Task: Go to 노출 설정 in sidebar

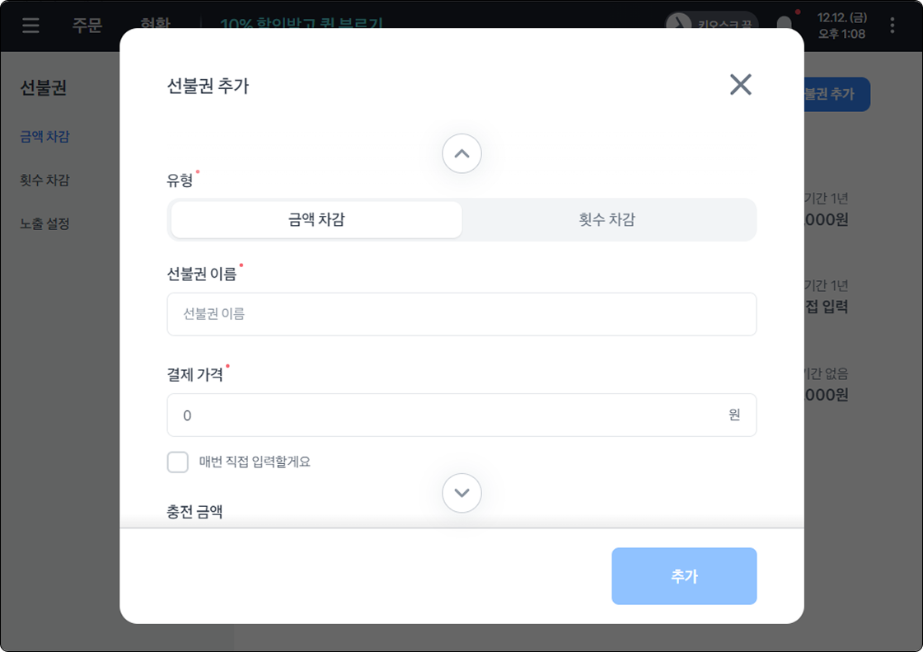Action: pyautogui.click(x=45, y=223)
